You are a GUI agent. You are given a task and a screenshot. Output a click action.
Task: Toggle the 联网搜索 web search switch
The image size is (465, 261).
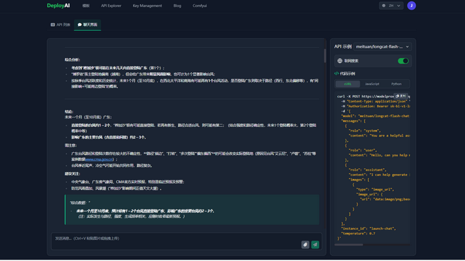click(x=403, y=61)
